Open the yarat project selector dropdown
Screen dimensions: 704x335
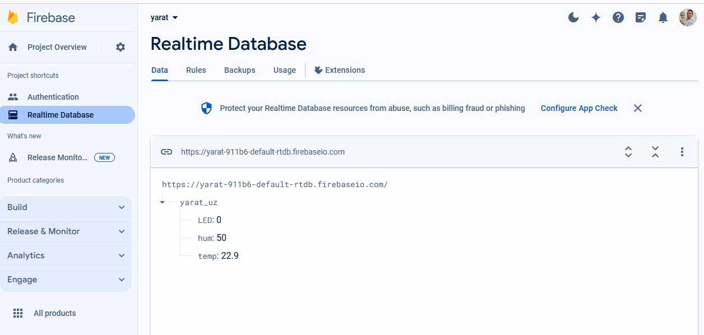tap(164, 17)
